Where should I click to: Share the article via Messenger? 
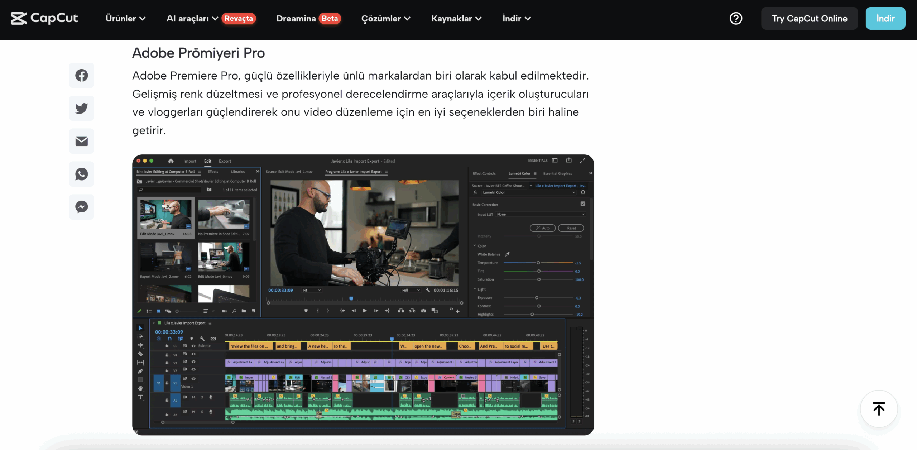point(82,207)
